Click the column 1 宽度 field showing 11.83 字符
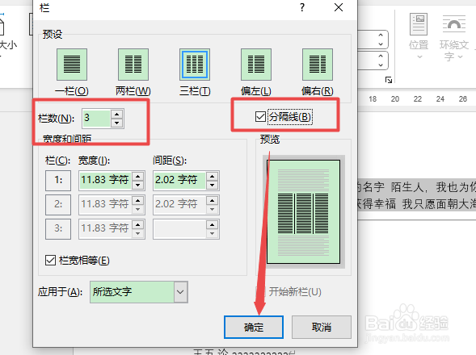Screen dimensions: 476x355 tap(105, 181)
